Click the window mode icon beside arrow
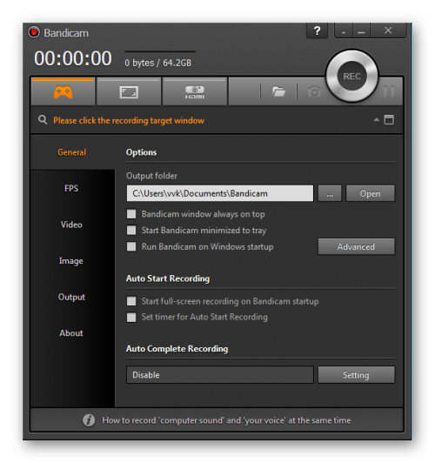This screenshot has width=435, height=463. pyautogui.click(x=389, y=119)
